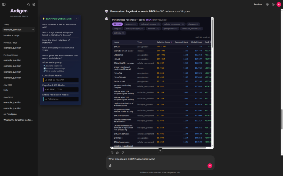
Task: Click 'gamma-tubulin ring complex' row
Action: coord(162,87)
